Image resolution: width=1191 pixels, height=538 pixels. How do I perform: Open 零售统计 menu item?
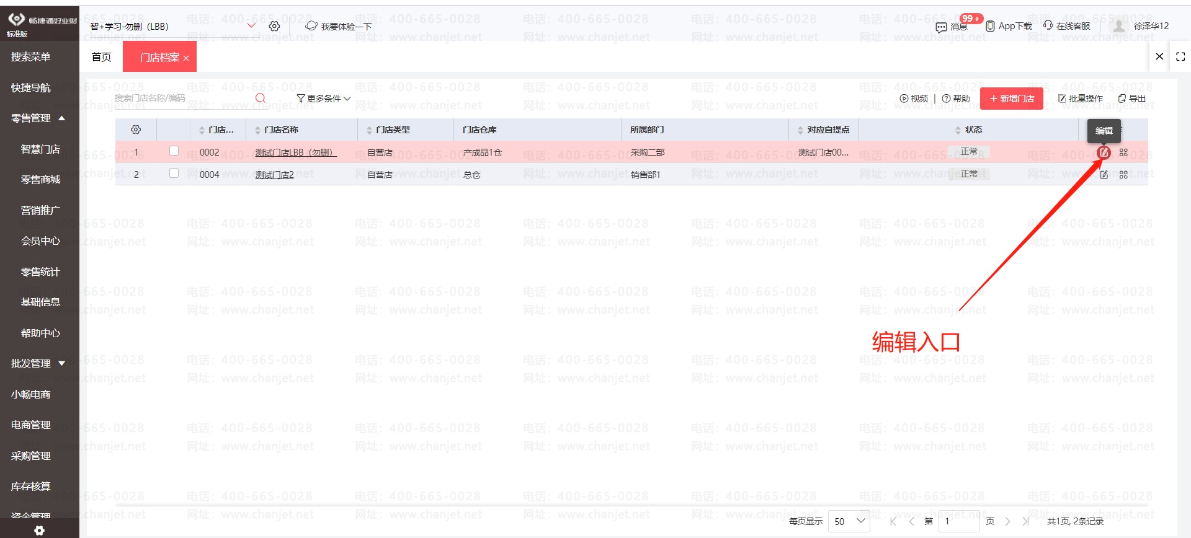coord(40,271)
